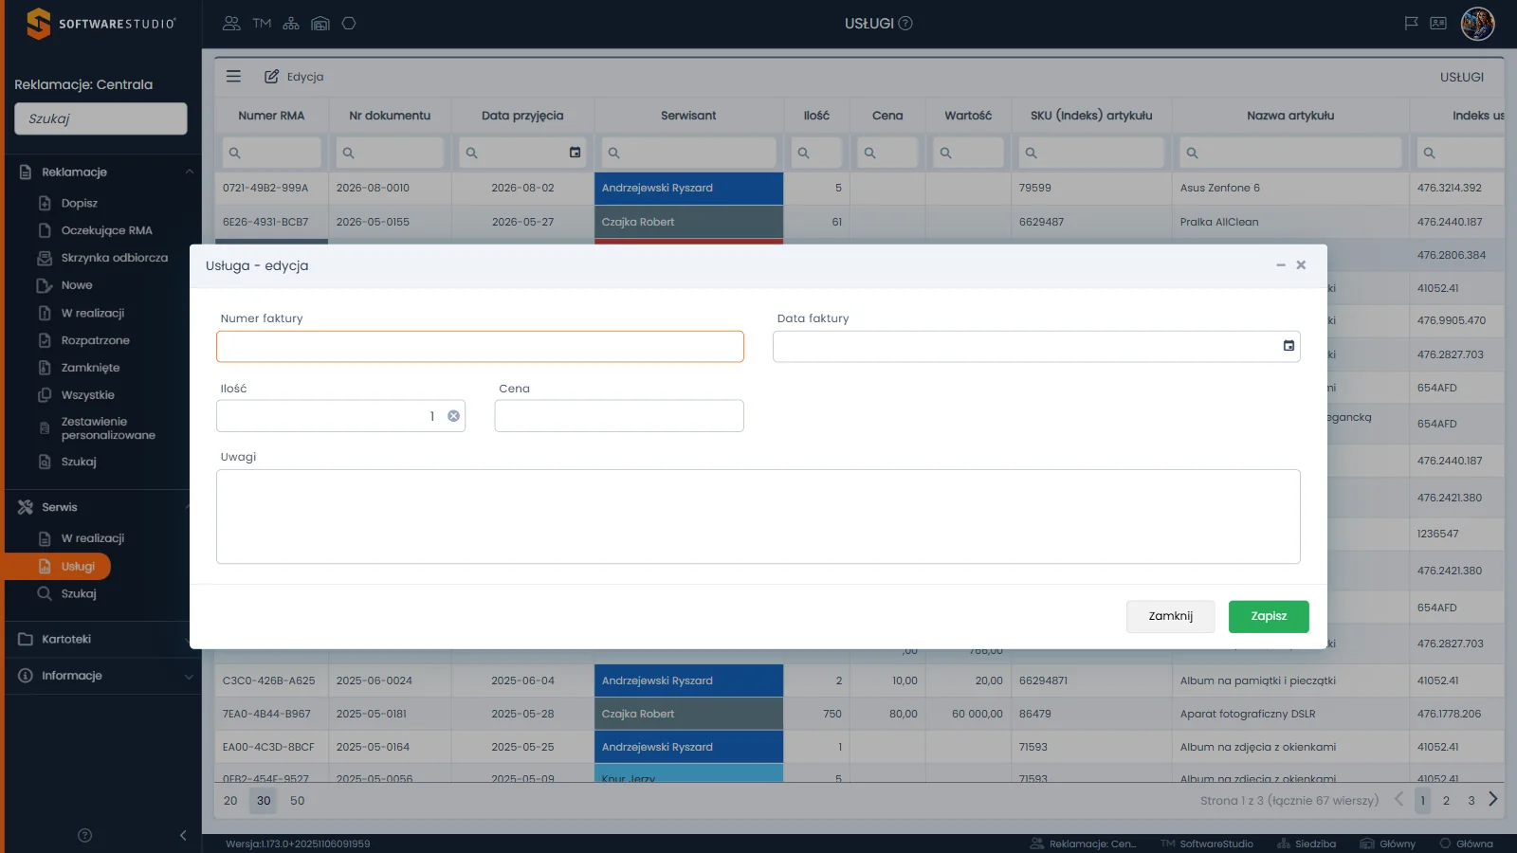Open the flag icon in top bar
The width and height of the screenshot is (1517, 853).
tap(1411, 24)
